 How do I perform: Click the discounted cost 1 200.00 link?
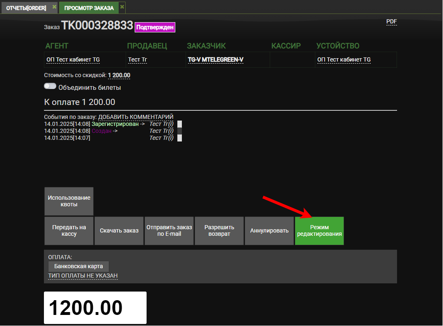119,75
